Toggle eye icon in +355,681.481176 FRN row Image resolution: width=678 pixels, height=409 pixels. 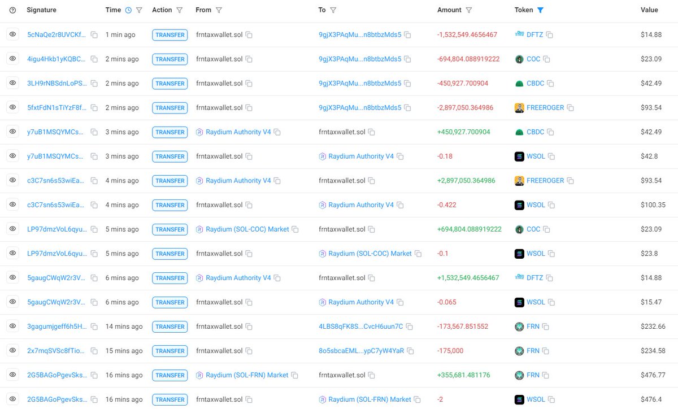12,375
